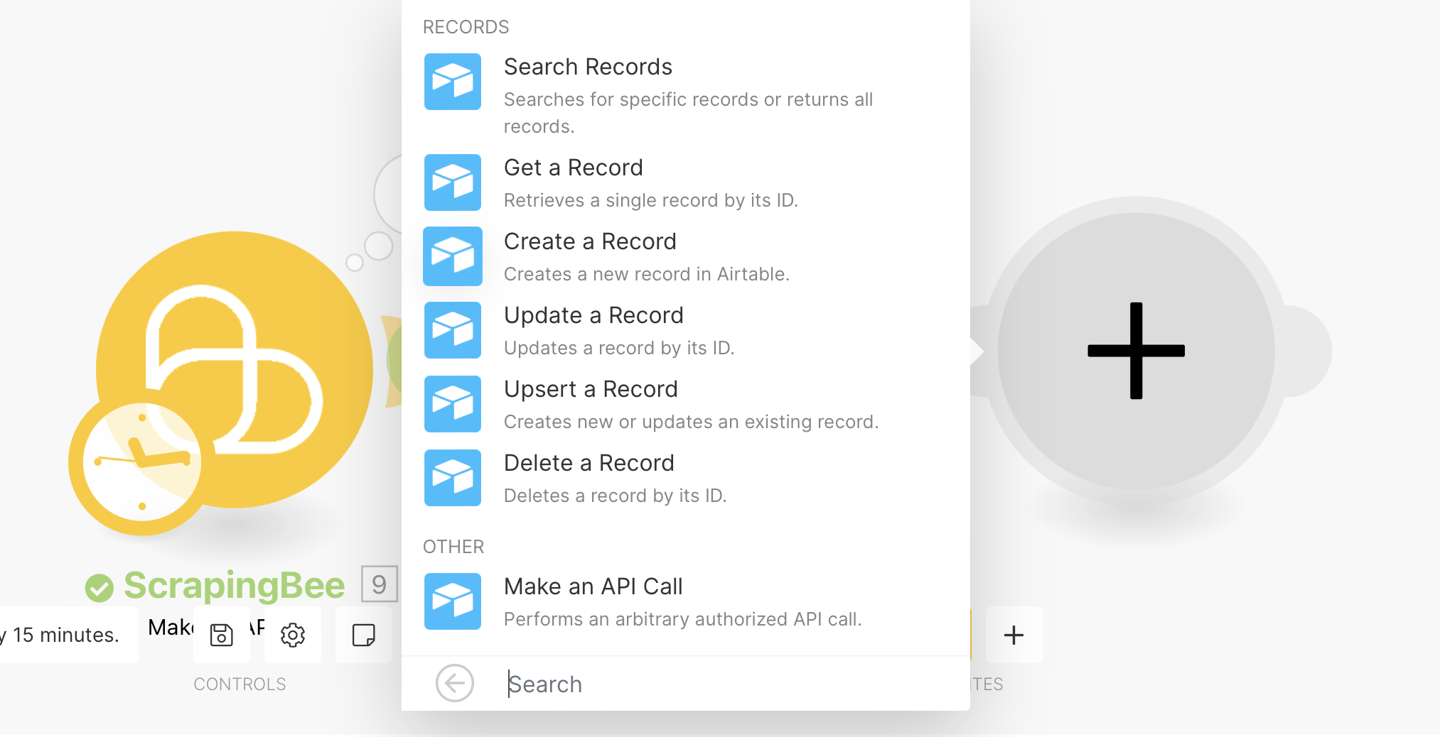Open the notes sticky icon

pos(364,635)
